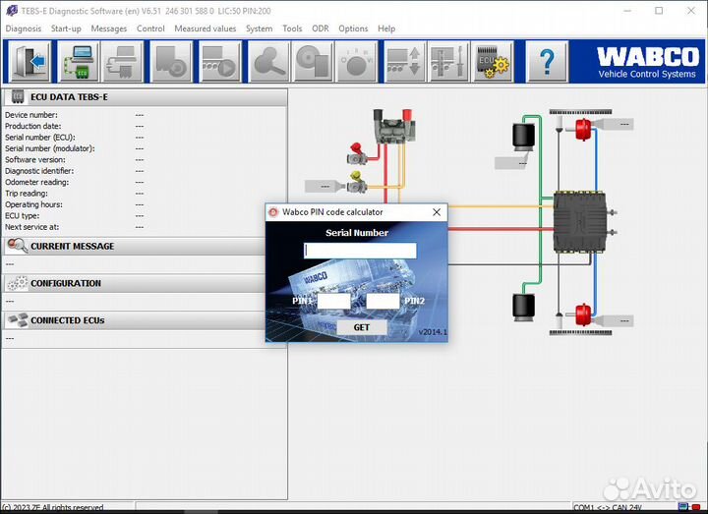Viewport: 708px width, 514px height.
Task: Close the Wabco PIN code calculator dialog
Action: click(437, 212)
